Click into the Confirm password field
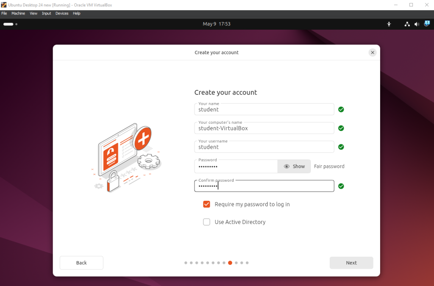This screenshot has height=286, width=434. point(264,186)
